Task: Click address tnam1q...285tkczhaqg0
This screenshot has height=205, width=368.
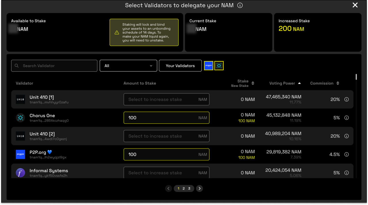Action: click(49, 121)
